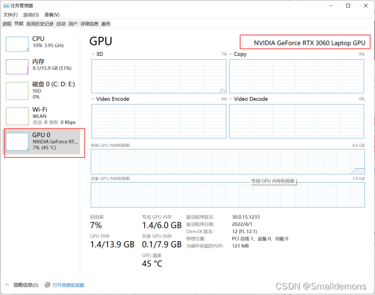Switch to the 进程 tab
This screenshot has height=295, width=375.
click(x=7, y=24)
